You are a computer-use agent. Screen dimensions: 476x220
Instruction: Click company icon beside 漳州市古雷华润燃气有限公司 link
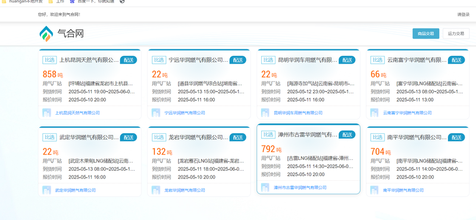click(265, 187)
